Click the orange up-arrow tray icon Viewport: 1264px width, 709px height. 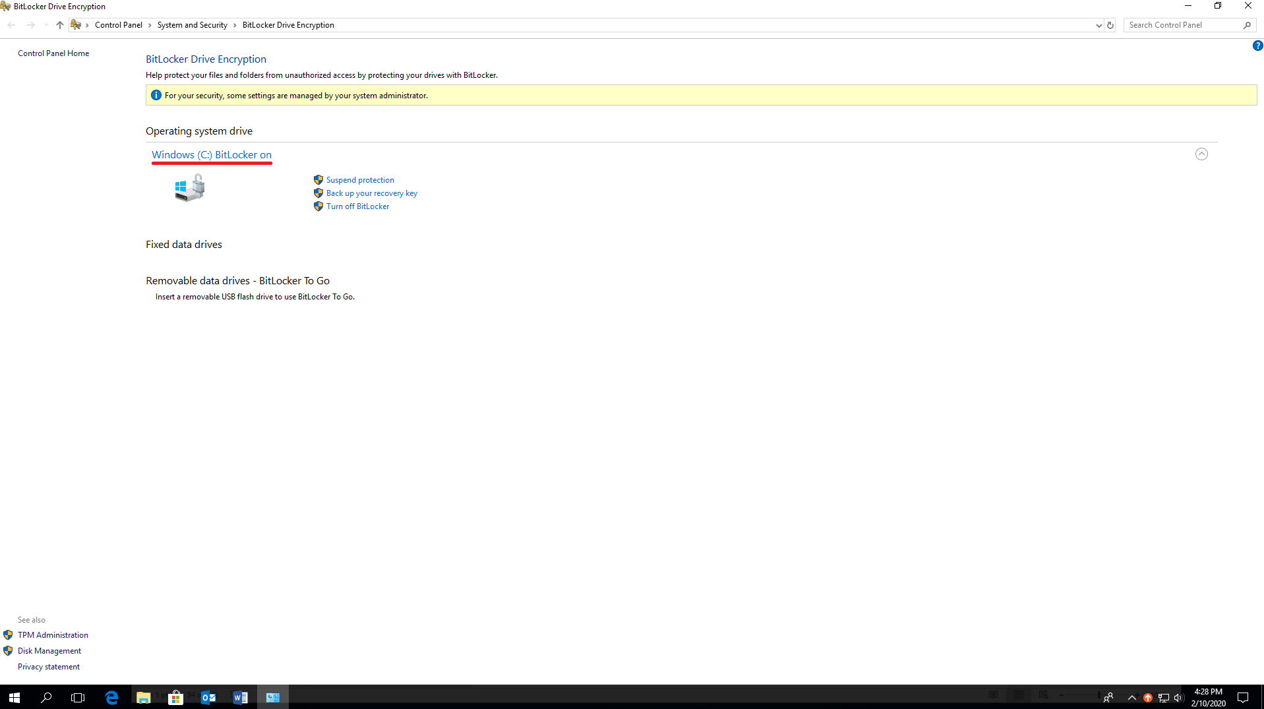1148,698
